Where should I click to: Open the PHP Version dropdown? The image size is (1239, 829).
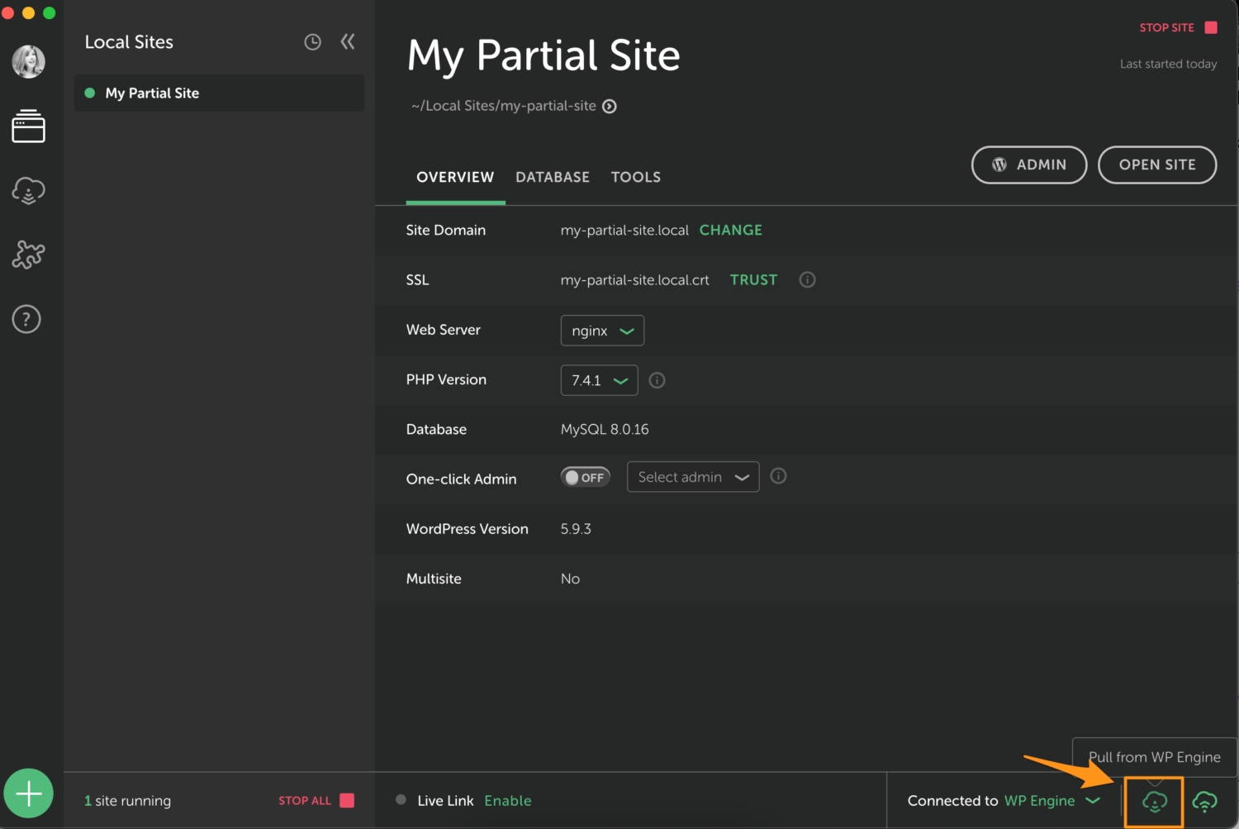(599, 380)
